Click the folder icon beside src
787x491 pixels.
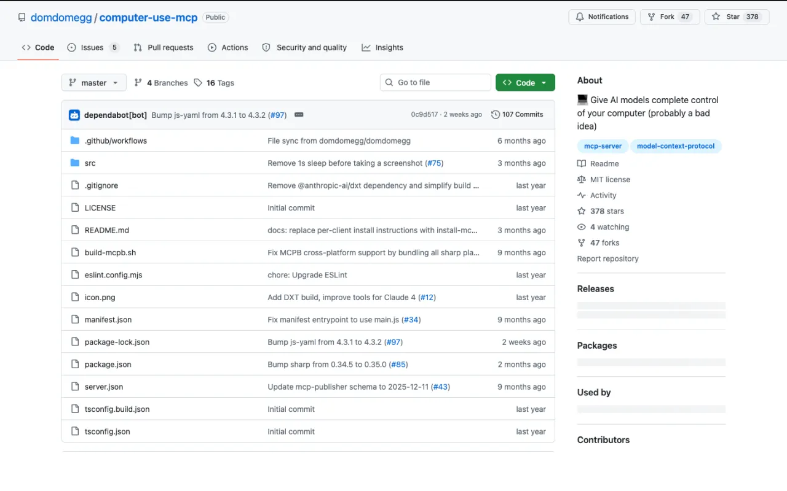coord(75,163)
